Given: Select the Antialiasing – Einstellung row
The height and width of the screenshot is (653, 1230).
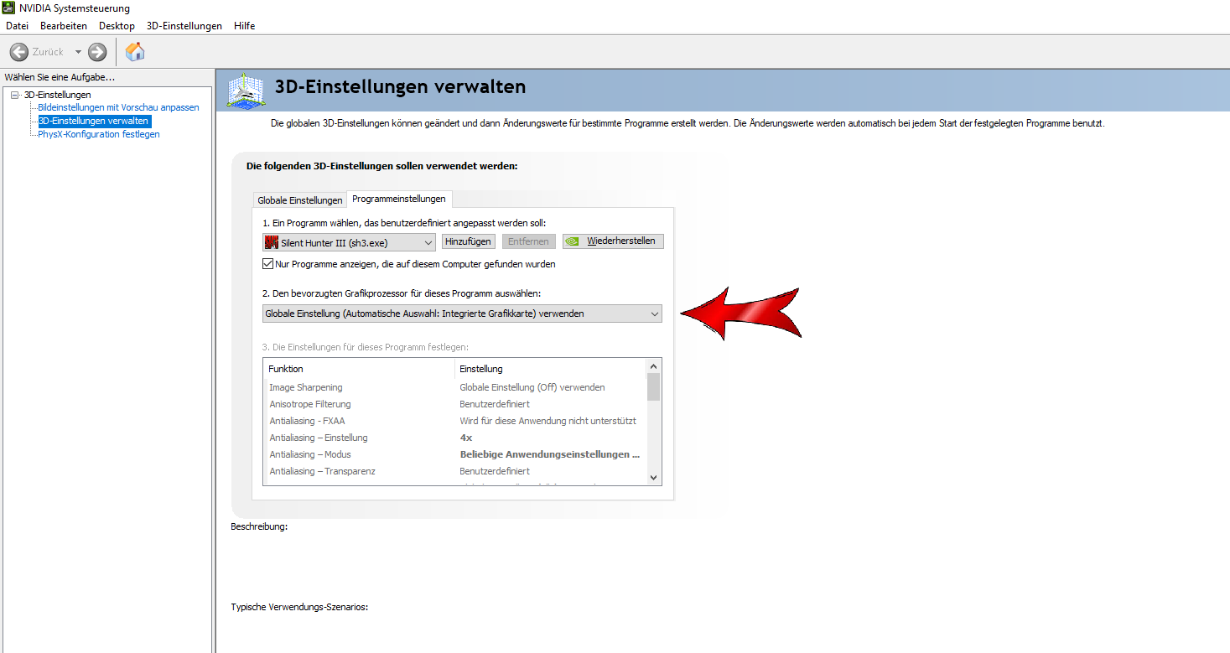Looking at the screenshot, I should tap(455, 438).
